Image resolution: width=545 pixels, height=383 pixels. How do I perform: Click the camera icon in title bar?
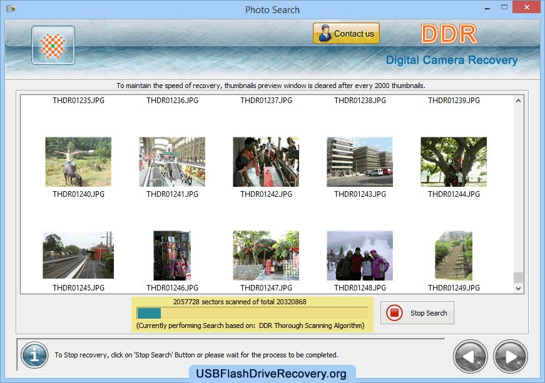coord(11,9)
